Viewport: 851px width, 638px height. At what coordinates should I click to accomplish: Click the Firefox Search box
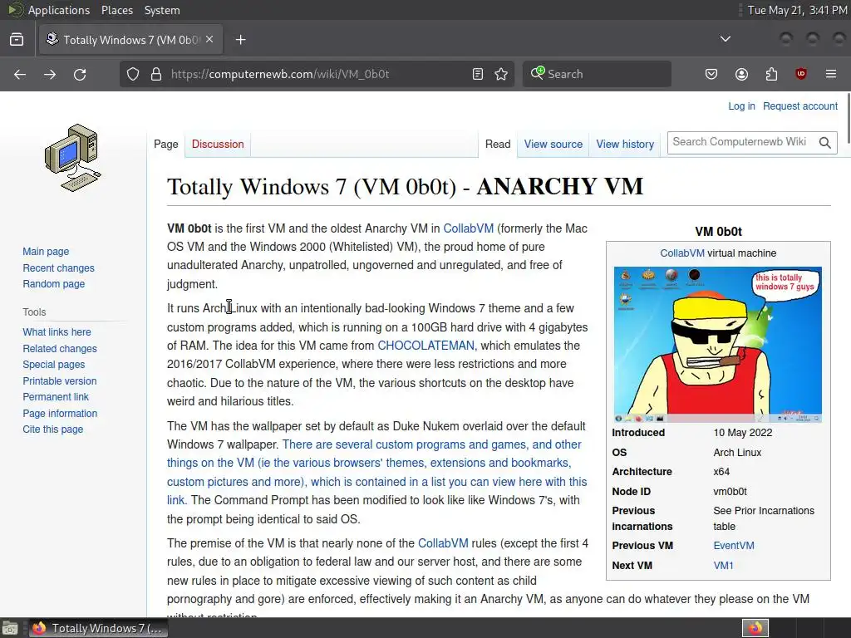tap(597, 74)
